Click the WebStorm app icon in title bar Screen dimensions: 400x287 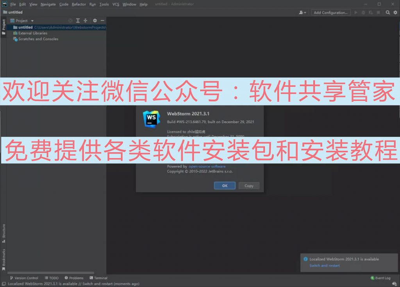coord(5,4)
